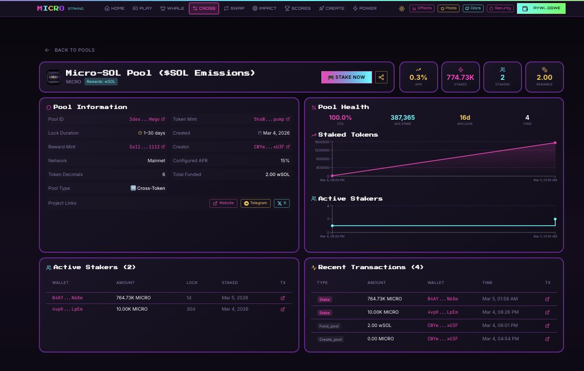Open the AYWL..DGWE wallet button
The image size is (584, 371).
point(541,8)
